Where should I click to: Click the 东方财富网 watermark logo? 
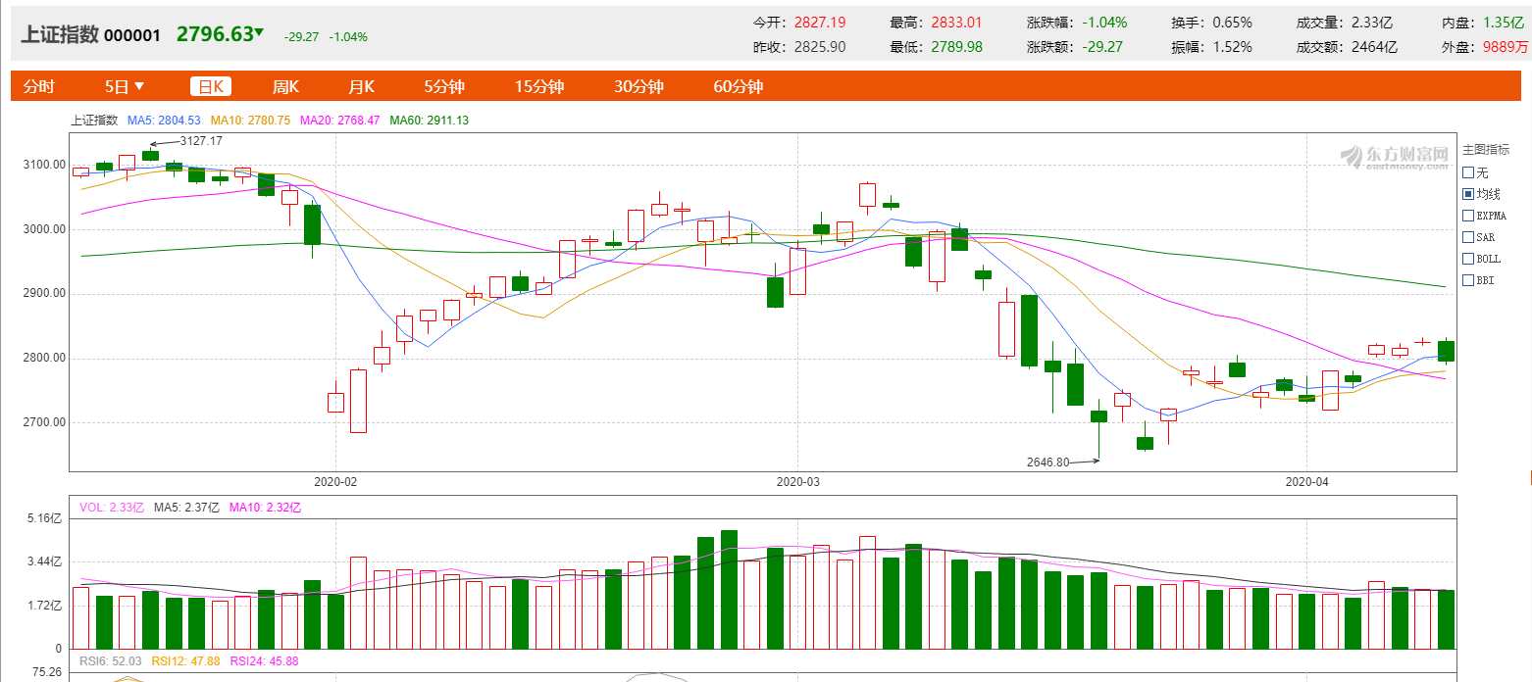(x=1395, y=156)
